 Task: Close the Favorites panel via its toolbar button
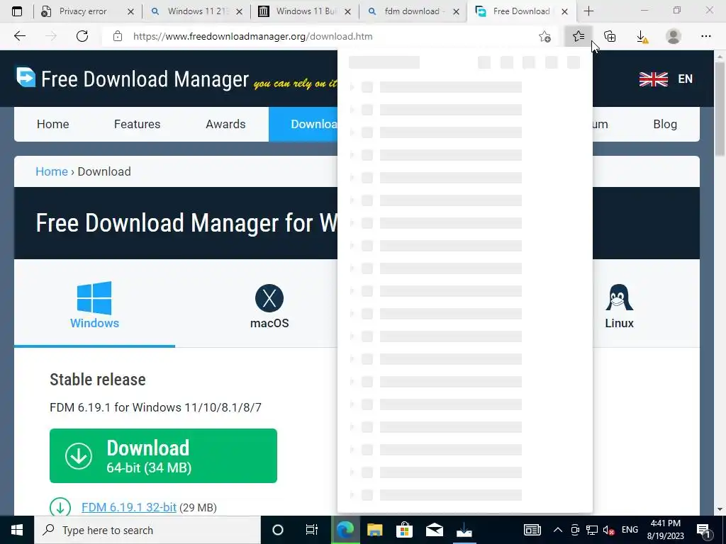point(579,36)
